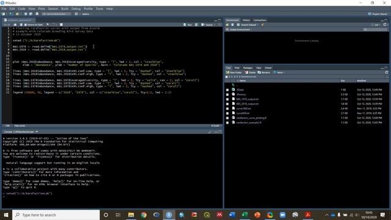Switch to the Packages tab
Screen dimensions: 391x220
(x=247, y=68)
